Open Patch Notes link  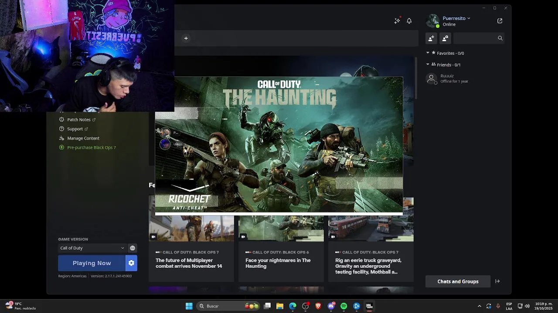pos(78,120)
